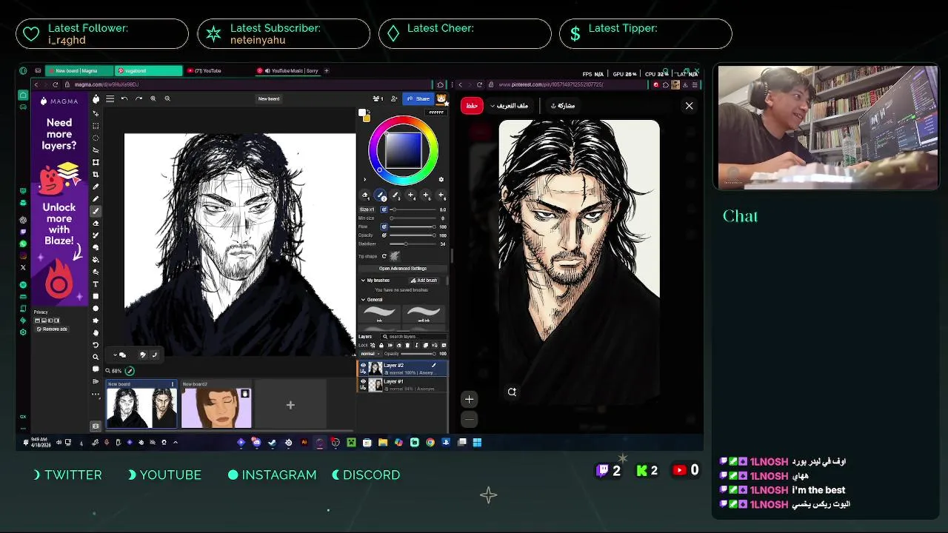Expand the chat chevron on canvas bar
Image resolution: width=948 pixels, height=533 pixels.
[x=116, y=355]
